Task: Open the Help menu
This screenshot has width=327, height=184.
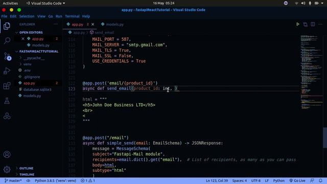Action: (86, 16)
